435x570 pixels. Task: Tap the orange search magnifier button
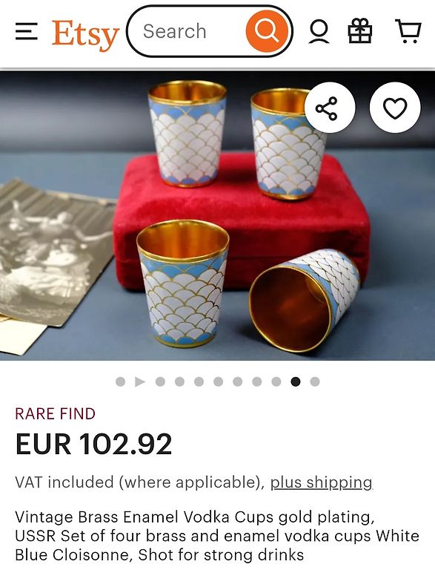[268, 31]
